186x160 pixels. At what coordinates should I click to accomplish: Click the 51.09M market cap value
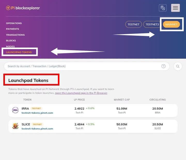122,109
